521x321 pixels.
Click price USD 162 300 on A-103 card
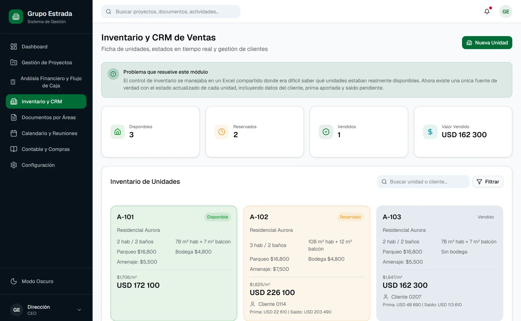point(405,285)
